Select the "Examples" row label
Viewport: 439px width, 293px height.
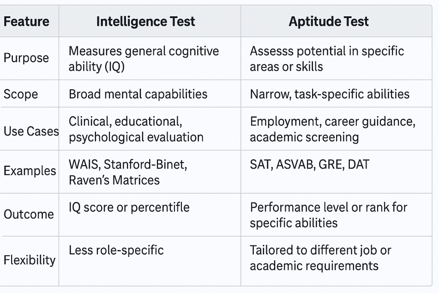point(30,171)
